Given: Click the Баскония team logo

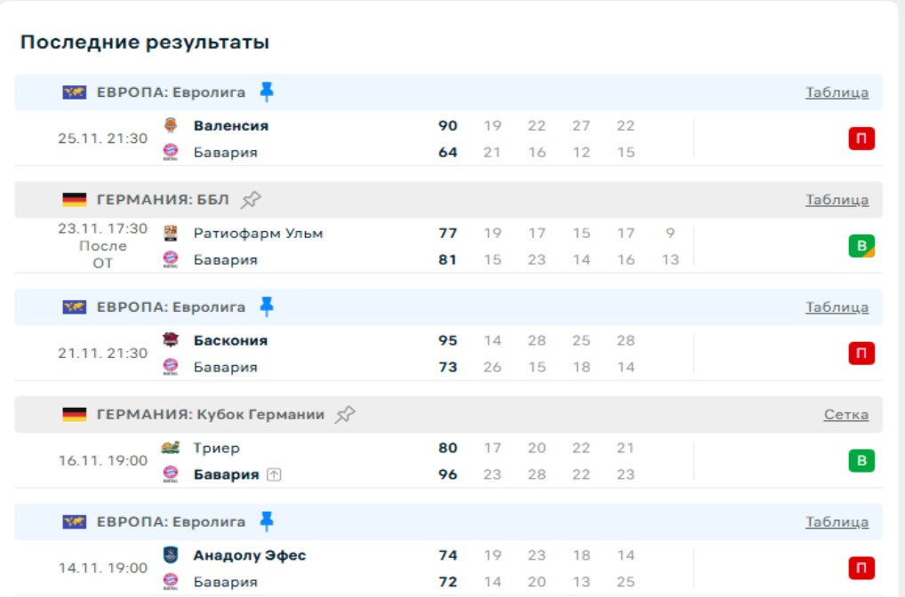Looking at the screenshot, I should click(x=171, y=340).
